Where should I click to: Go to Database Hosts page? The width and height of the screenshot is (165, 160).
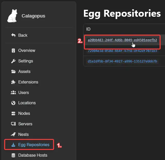[x=33, y=155]
